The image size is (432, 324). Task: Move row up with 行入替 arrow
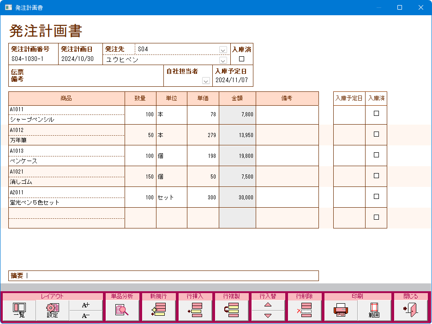tap(268, 305)
